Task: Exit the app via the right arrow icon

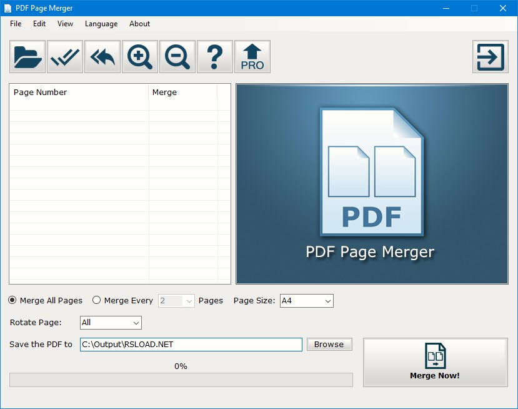Action: pos(490,56)
